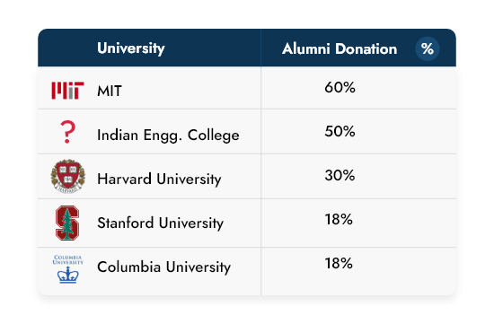Click the Harvard University text

(x=159, y=180)
